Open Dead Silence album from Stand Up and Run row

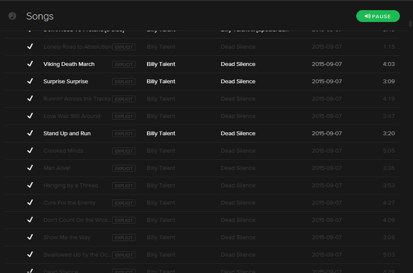(x=238, y=134)
